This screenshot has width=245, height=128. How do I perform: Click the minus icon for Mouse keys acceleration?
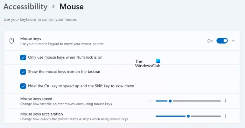(x=151, y=116)
